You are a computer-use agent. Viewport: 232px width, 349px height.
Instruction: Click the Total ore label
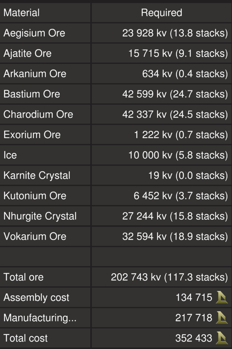24,277
